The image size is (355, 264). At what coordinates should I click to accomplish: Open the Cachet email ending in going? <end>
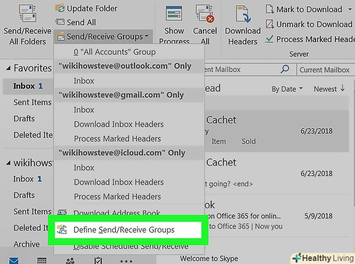point(276,173)
